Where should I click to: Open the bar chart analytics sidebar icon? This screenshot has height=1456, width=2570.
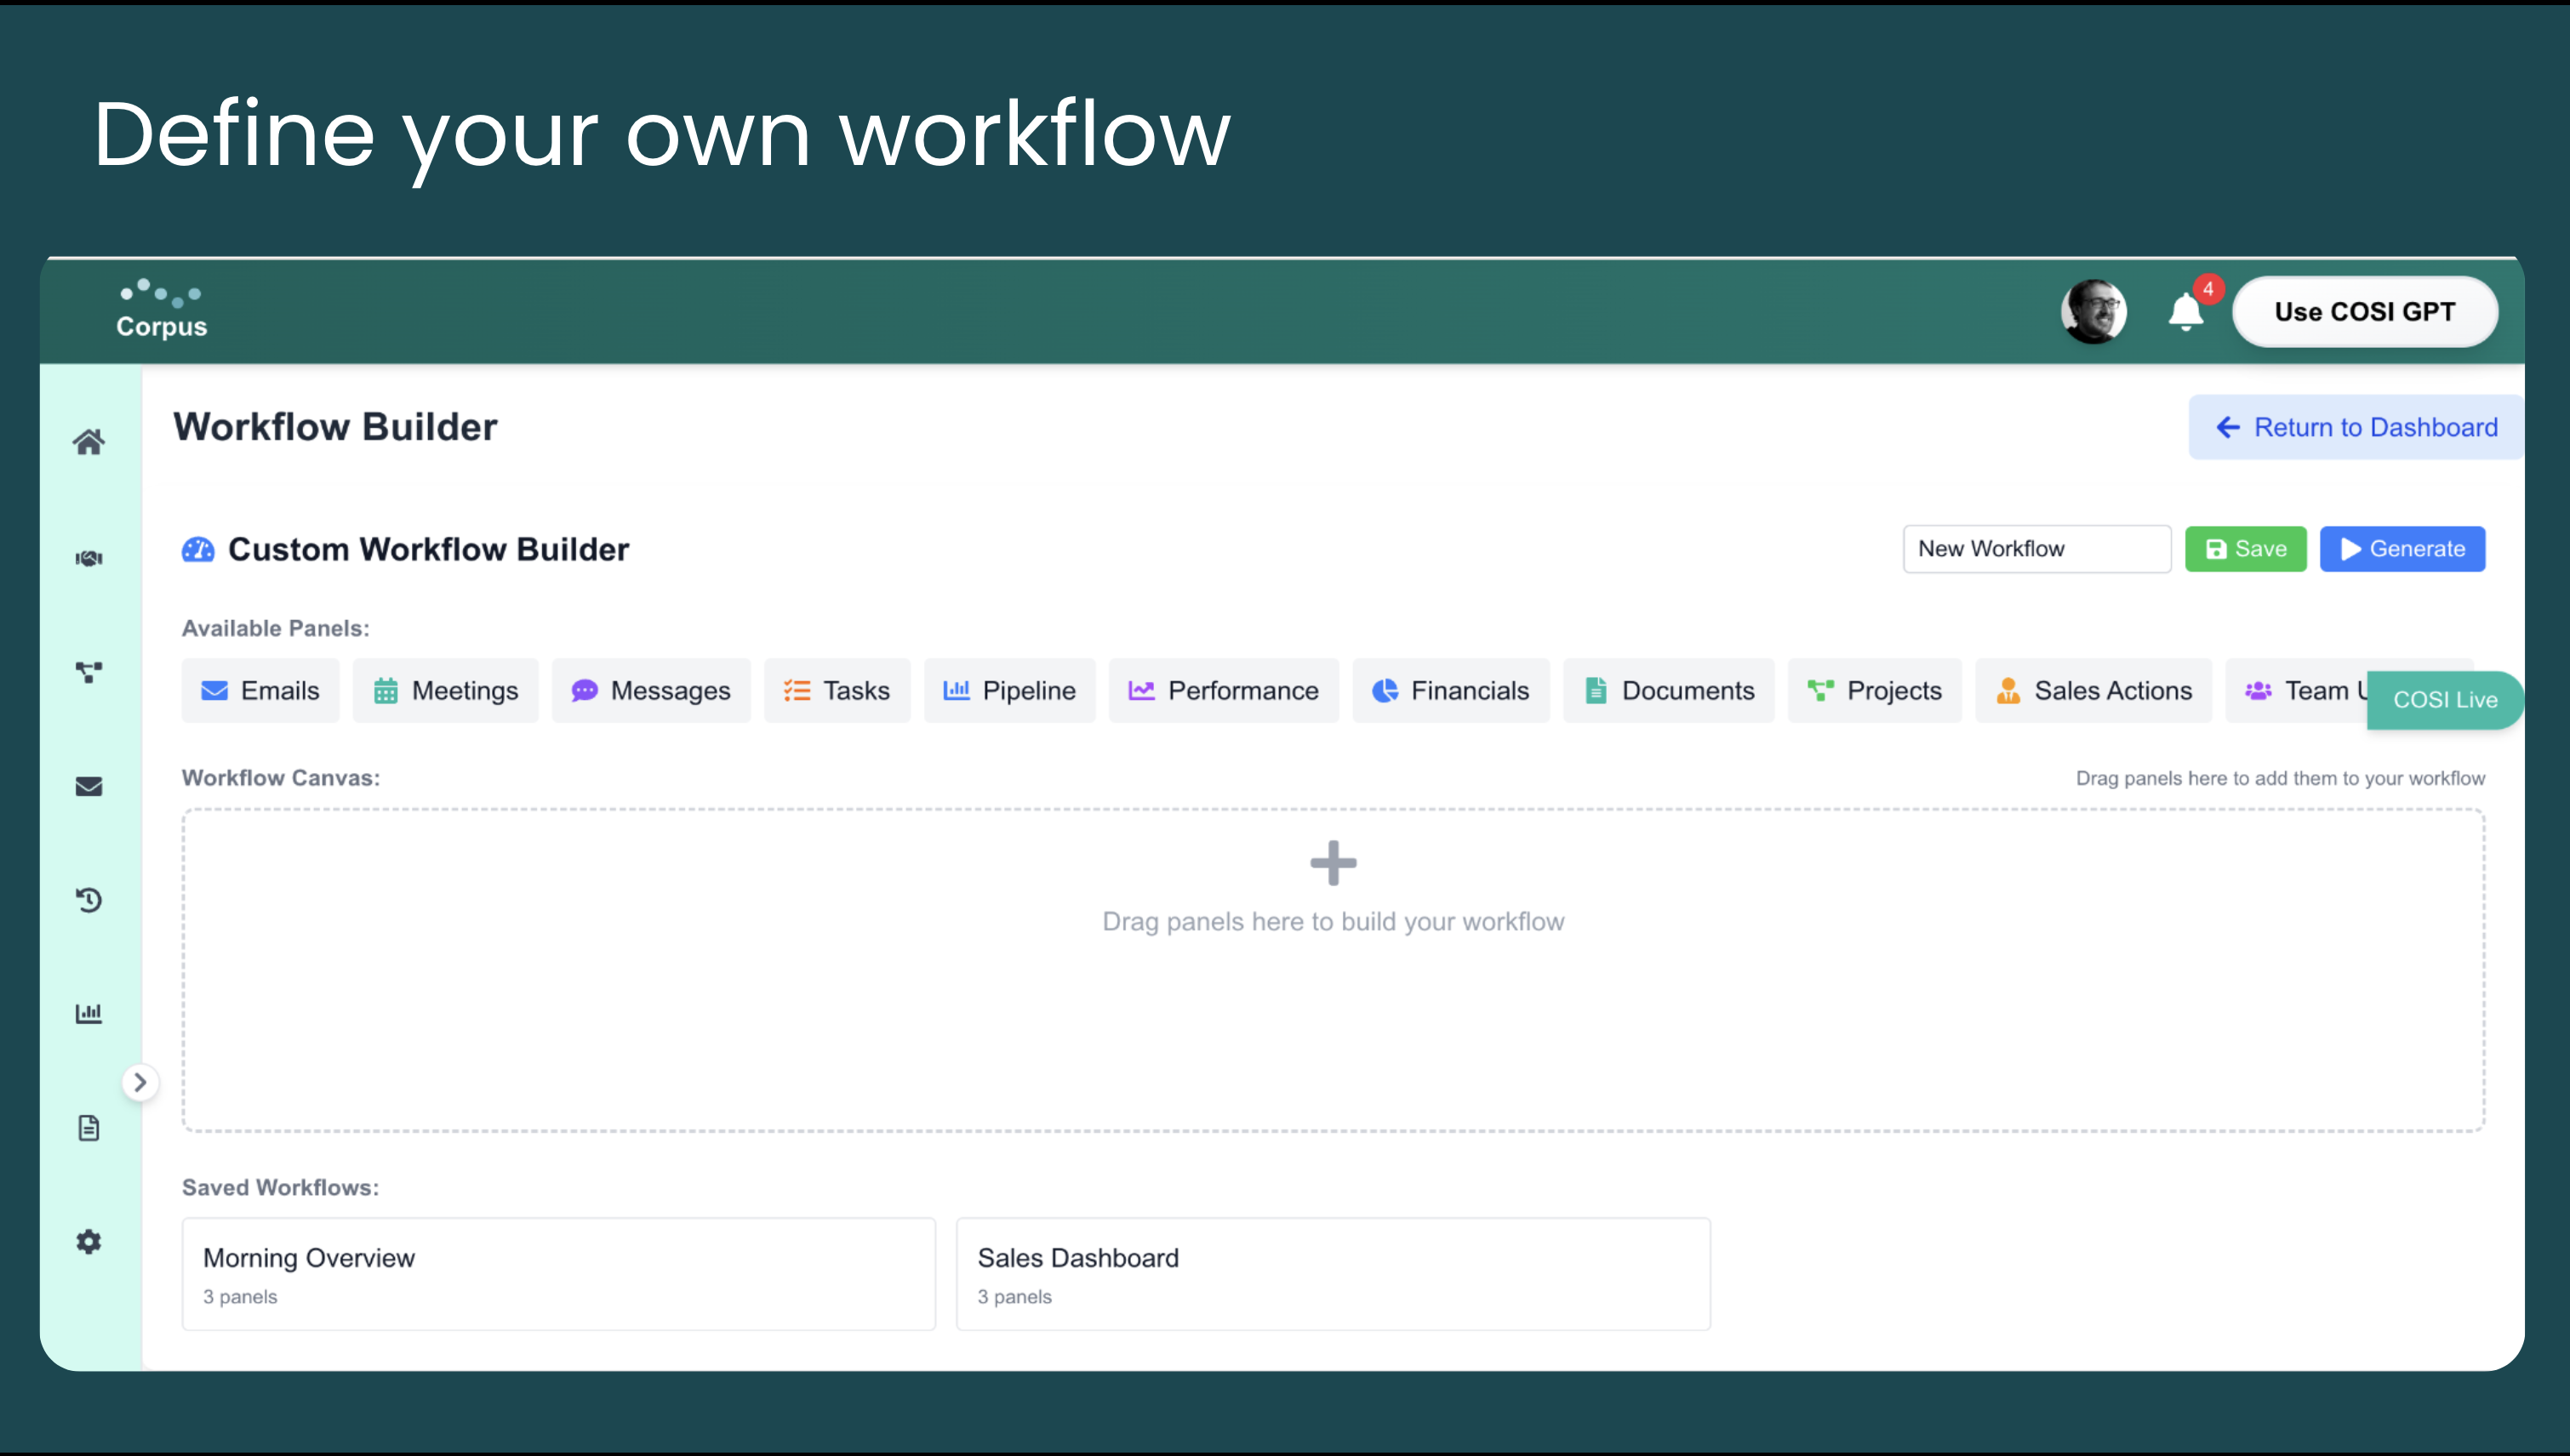click(x=88, y=1014)
